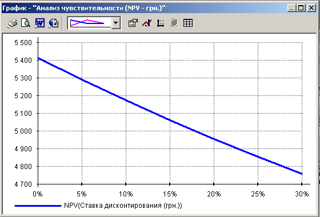Click the 30% x-axis label
Screen dimensions: 320x217
click(x=302, y=194)
